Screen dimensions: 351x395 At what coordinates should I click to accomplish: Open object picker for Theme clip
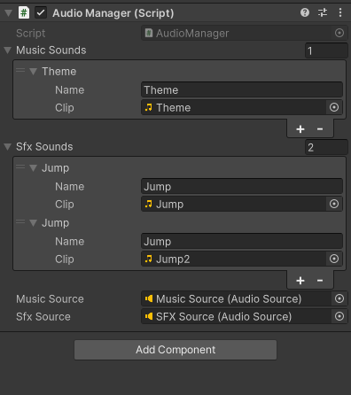pyautogui.click(x=334, y=107)
